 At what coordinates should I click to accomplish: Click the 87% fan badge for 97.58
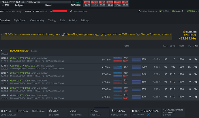125,2
